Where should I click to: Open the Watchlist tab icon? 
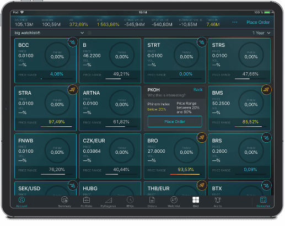(174, 200)
